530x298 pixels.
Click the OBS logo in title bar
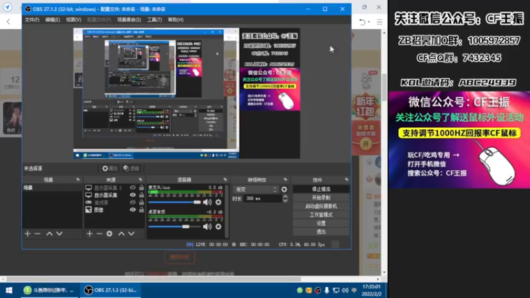pos(28,9)
